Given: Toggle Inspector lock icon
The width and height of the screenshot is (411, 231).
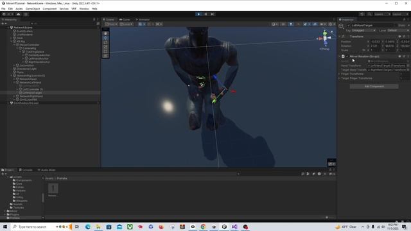Looking at the screenshot, I should tap(404, 19).
